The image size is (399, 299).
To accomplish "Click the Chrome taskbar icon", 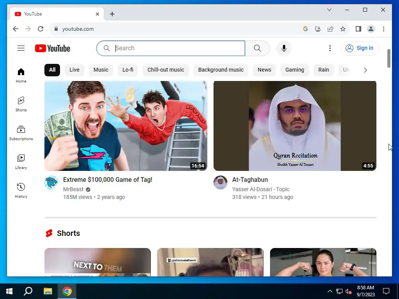I will (67, 291).
